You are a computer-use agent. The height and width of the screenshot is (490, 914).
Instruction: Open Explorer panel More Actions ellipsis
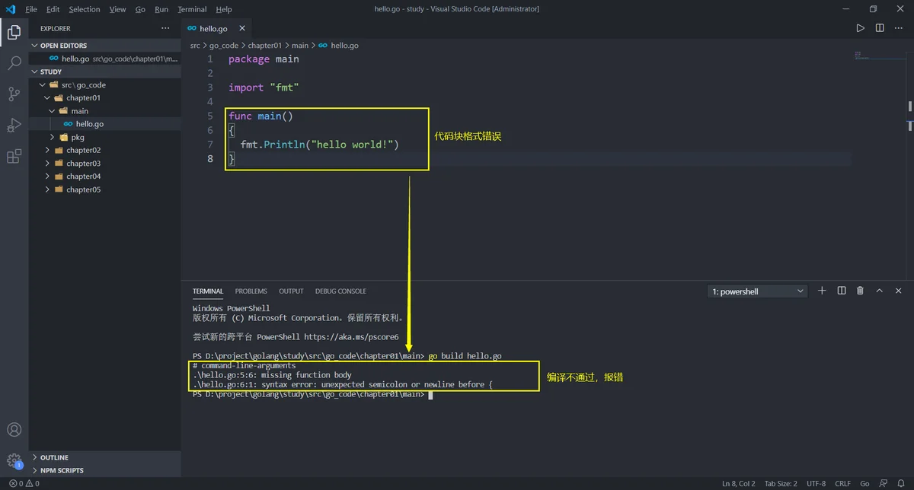pyautogui.click(x=165, y=28)
